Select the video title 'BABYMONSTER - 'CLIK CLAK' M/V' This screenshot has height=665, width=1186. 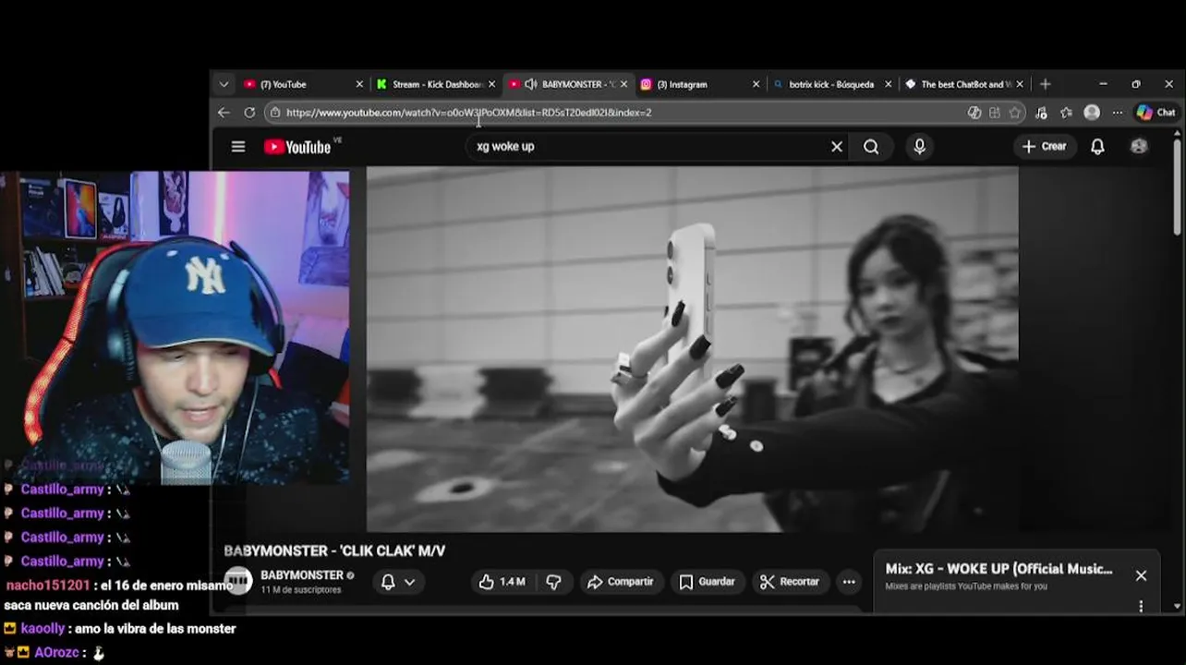click(x=334, y=550)
